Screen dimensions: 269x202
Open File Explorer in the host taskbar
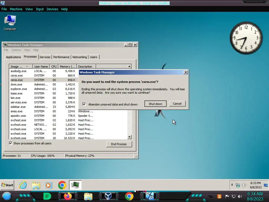(88, 197)
